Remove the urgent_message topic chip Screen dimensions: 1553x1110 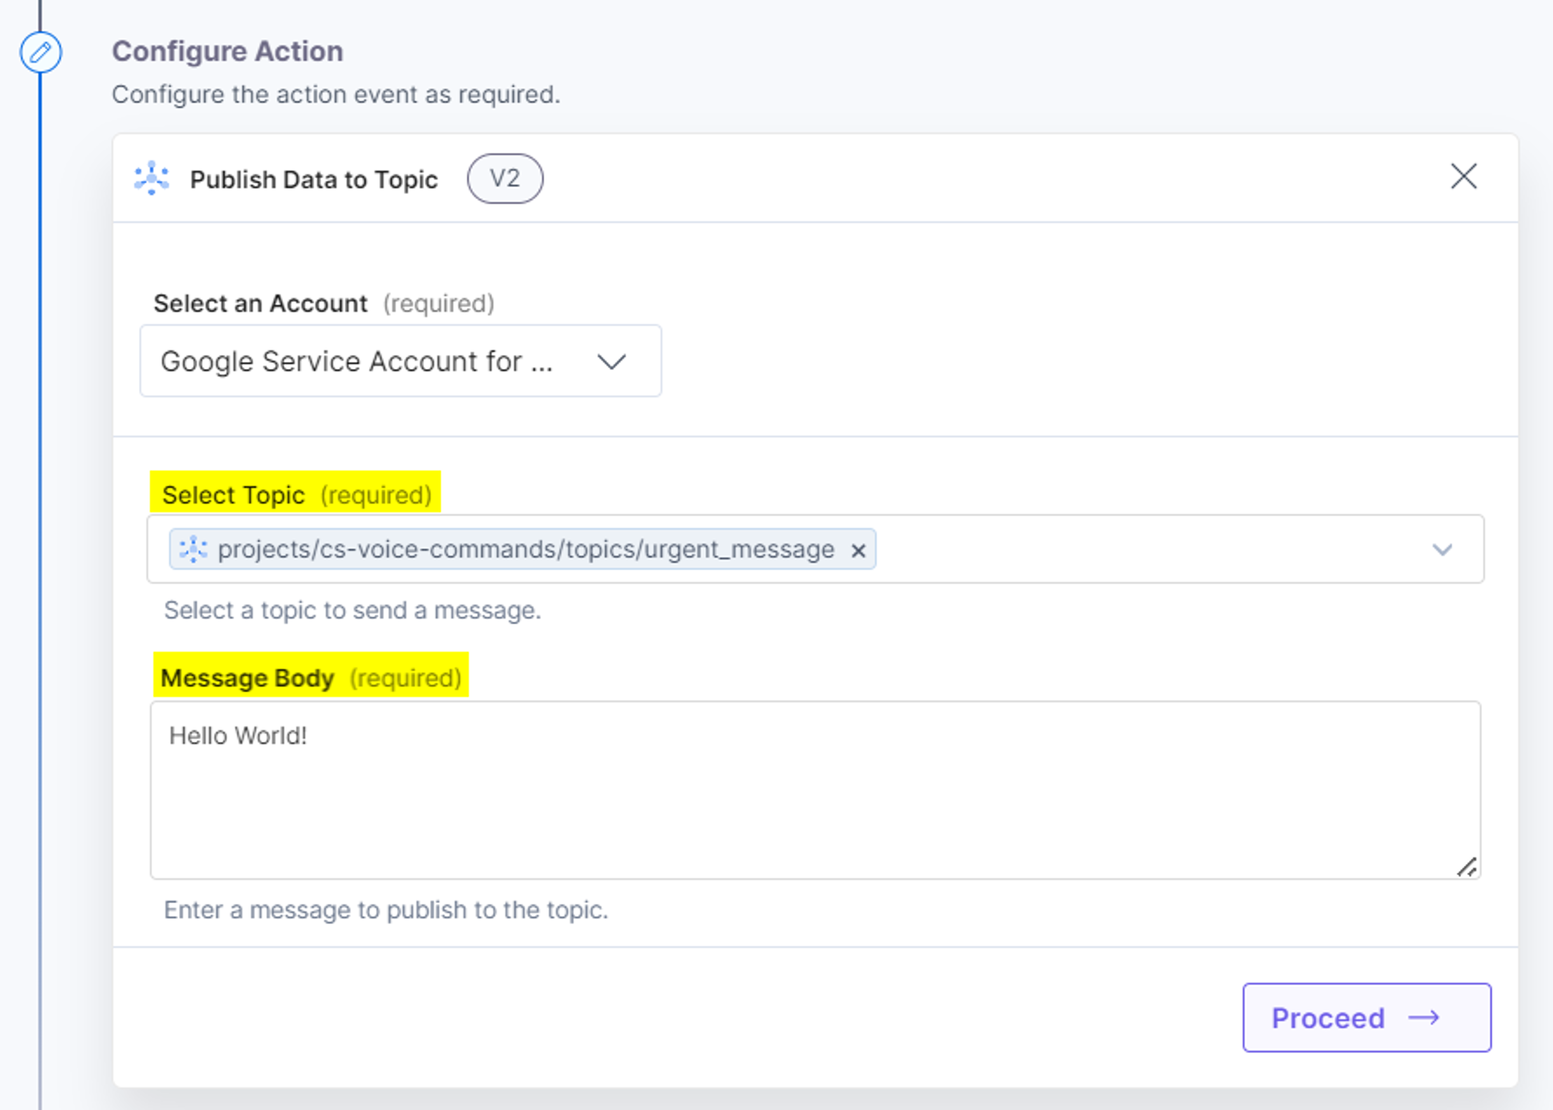coord(859,550)
